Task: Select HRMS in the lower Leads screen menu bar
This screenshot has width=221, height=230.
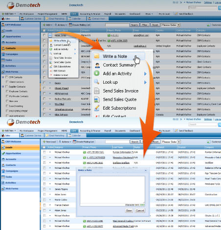Action: pos(64,131)
